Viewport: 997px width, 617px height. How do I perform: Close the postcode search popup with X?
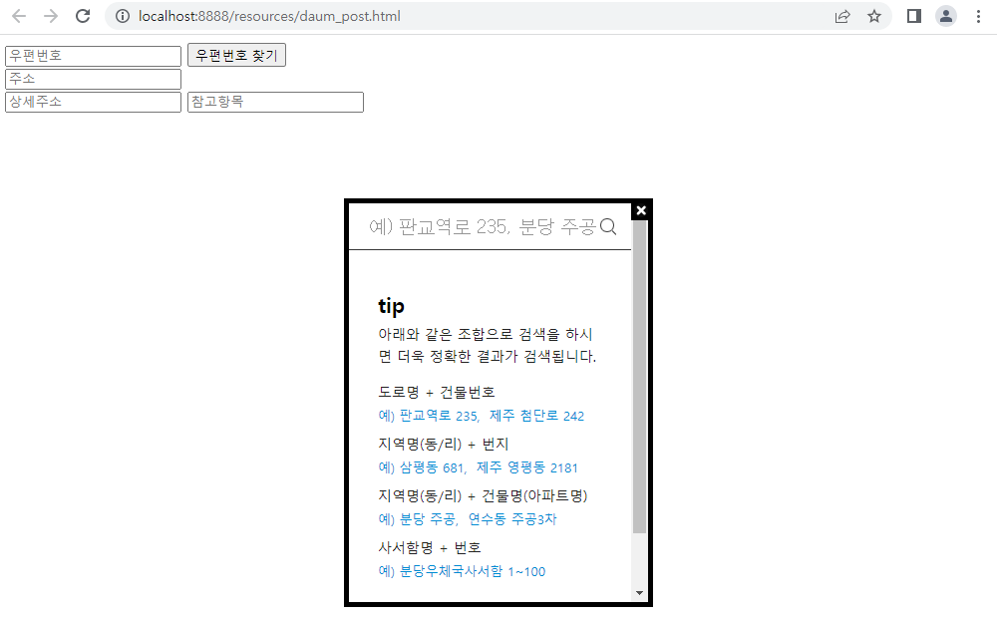click(x=641, y=210)
